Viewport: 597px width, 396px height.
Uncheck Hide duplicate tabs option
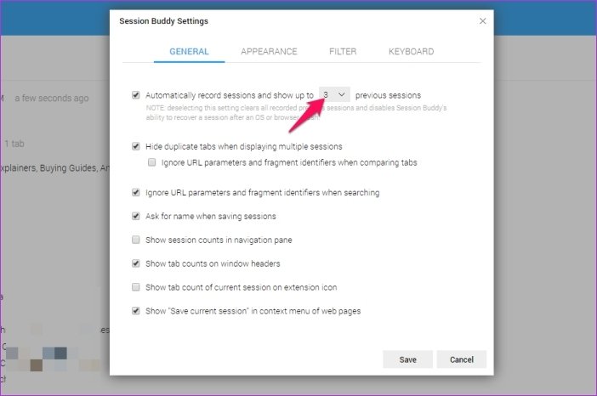click(x=136, y=147)
